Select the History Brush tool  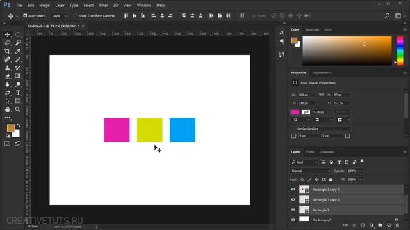18,68
